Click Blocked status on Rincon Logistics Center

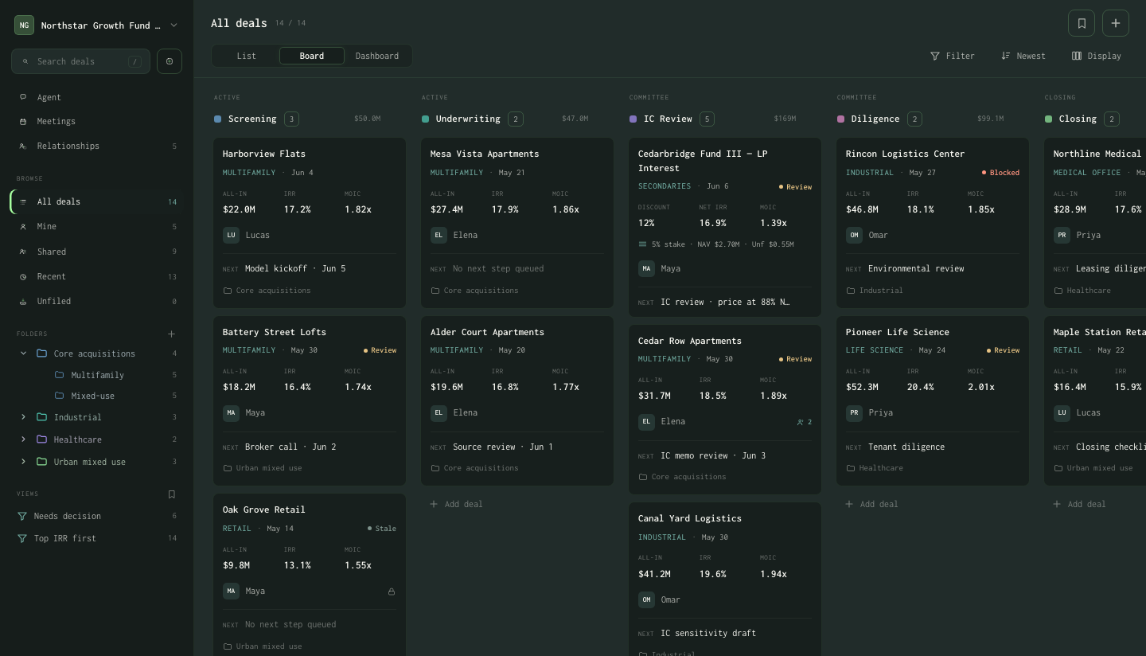(1000, 173)
